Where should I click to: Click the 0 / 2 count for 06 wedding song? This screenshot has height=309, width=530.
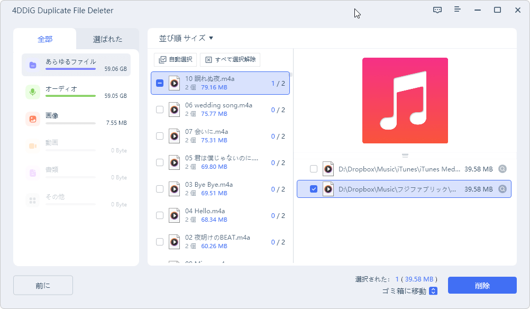278,110
